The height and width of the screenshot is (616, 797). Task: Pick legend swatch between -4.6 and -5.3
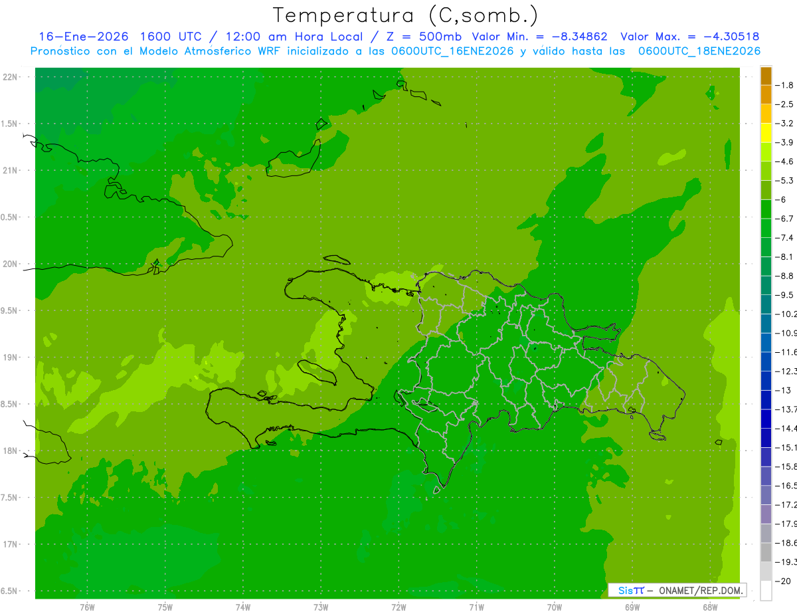coord(766,171)
